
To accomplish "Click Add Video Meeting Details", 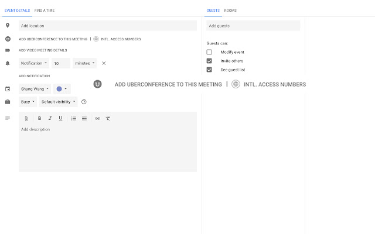I will pos(43,50).
